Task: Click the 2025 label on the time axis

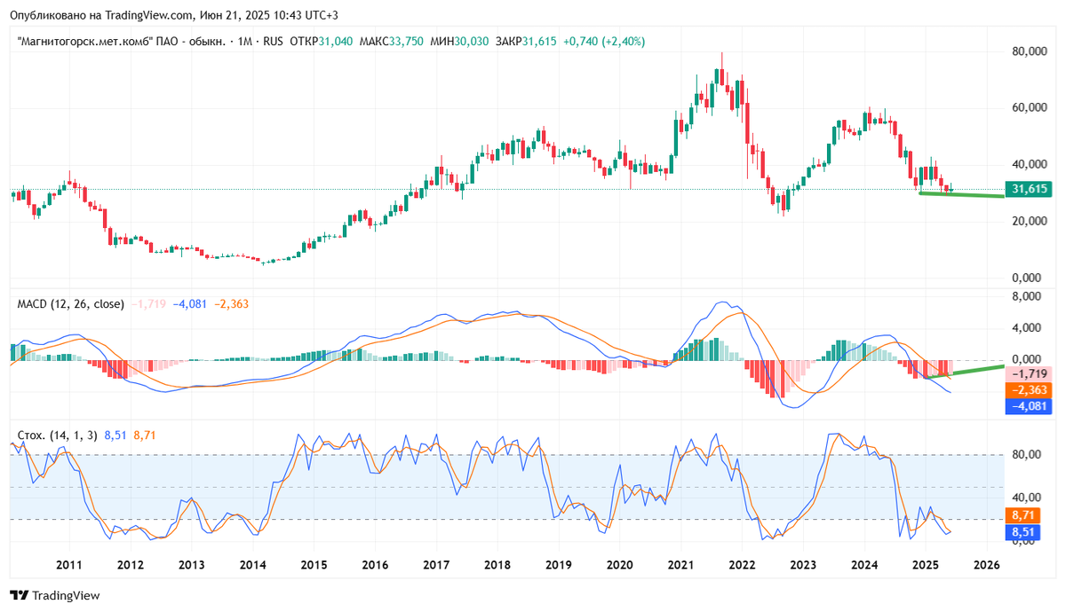Action: 927,564
